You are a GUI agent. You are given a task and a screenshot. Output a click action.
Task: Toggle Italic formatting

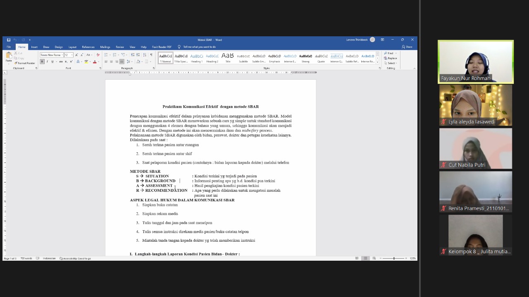[47, 61]
